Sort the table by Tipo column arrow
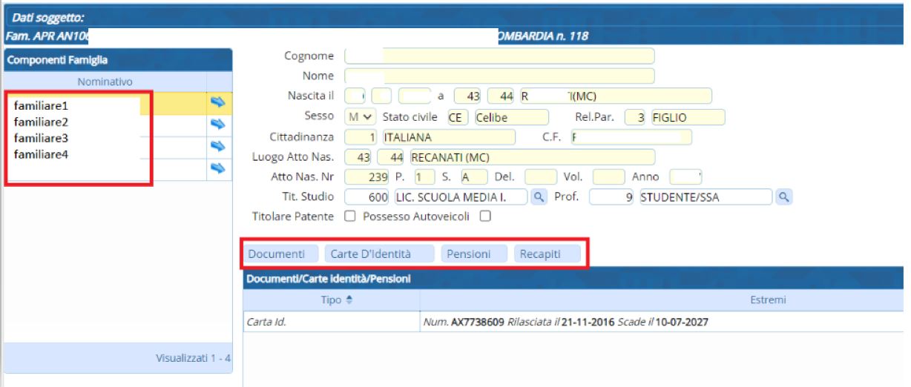The width and height of the screenshot is (911, 387). (x=349, y=300)
